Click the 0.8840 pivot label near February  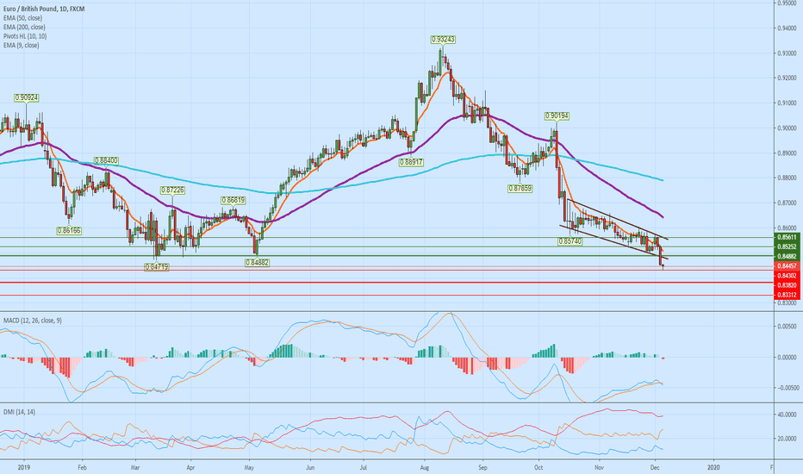(107, 160)
